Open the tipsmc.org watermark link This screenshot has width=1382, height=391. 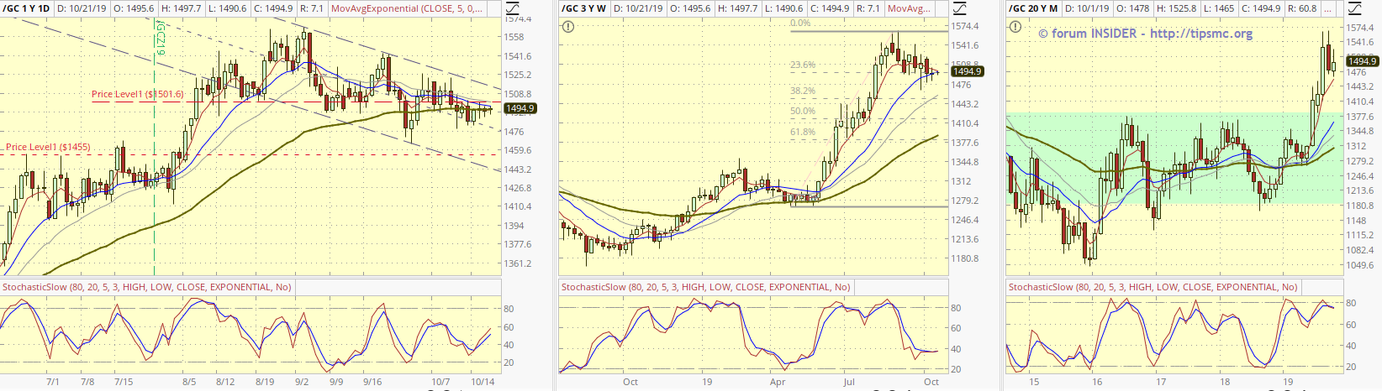click(x=1145, y=34)
